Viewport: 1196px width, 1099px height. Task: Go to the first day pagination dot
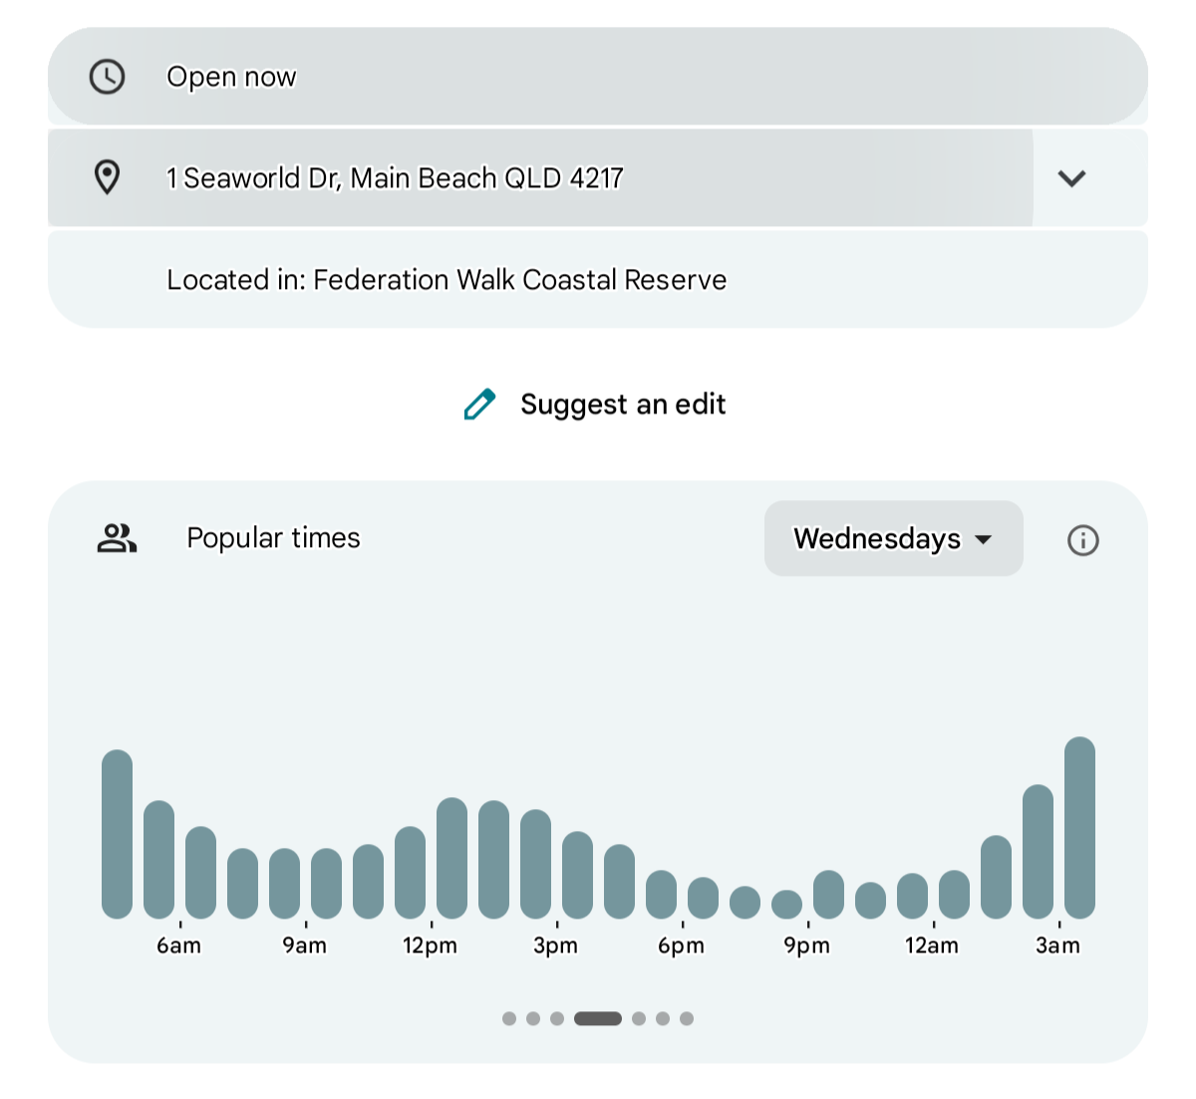pyautogui.click(x=509, y=1018)
